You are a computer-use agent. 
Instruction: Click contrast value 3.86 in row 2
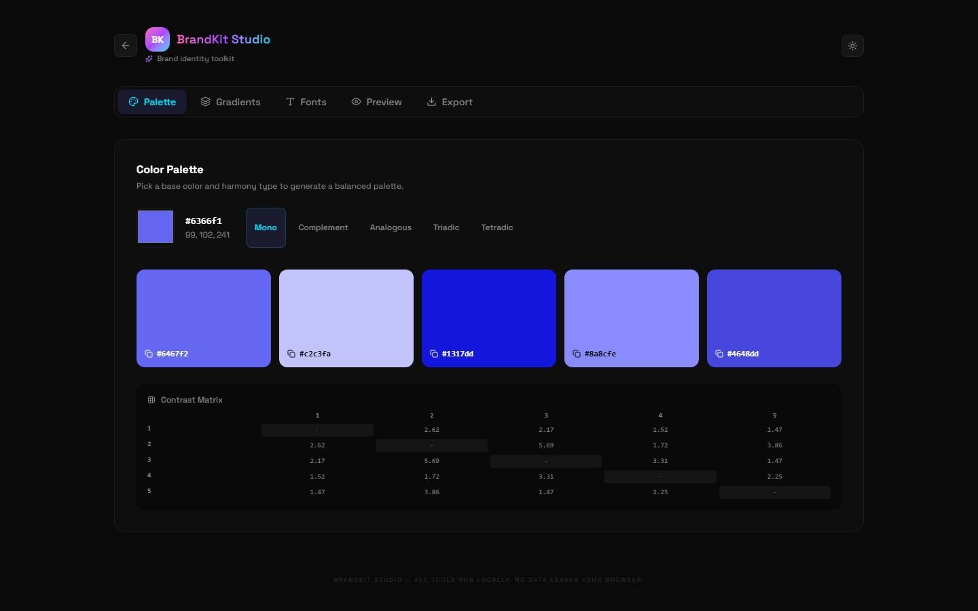tap(774, 445)
